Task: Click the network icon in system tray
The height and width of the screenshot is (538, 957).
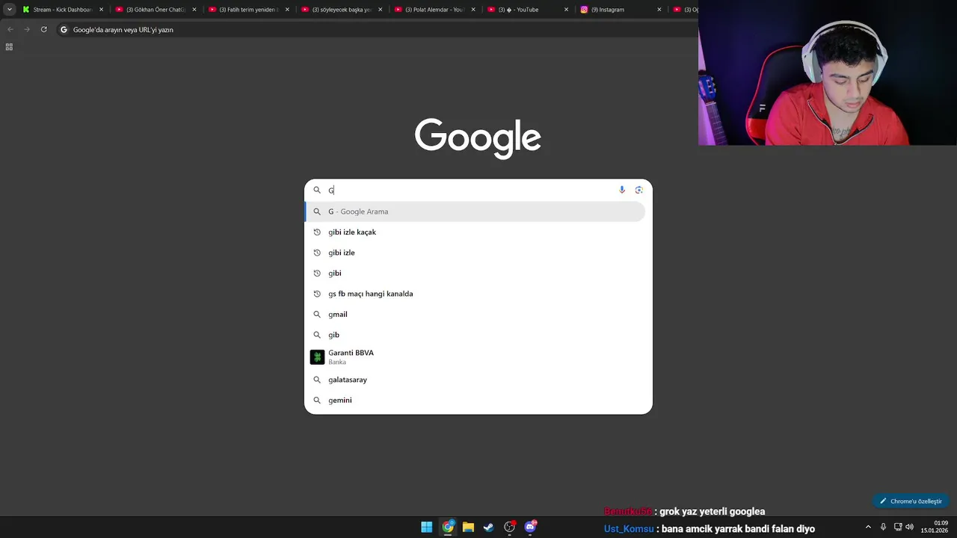Action: (898, 527)
